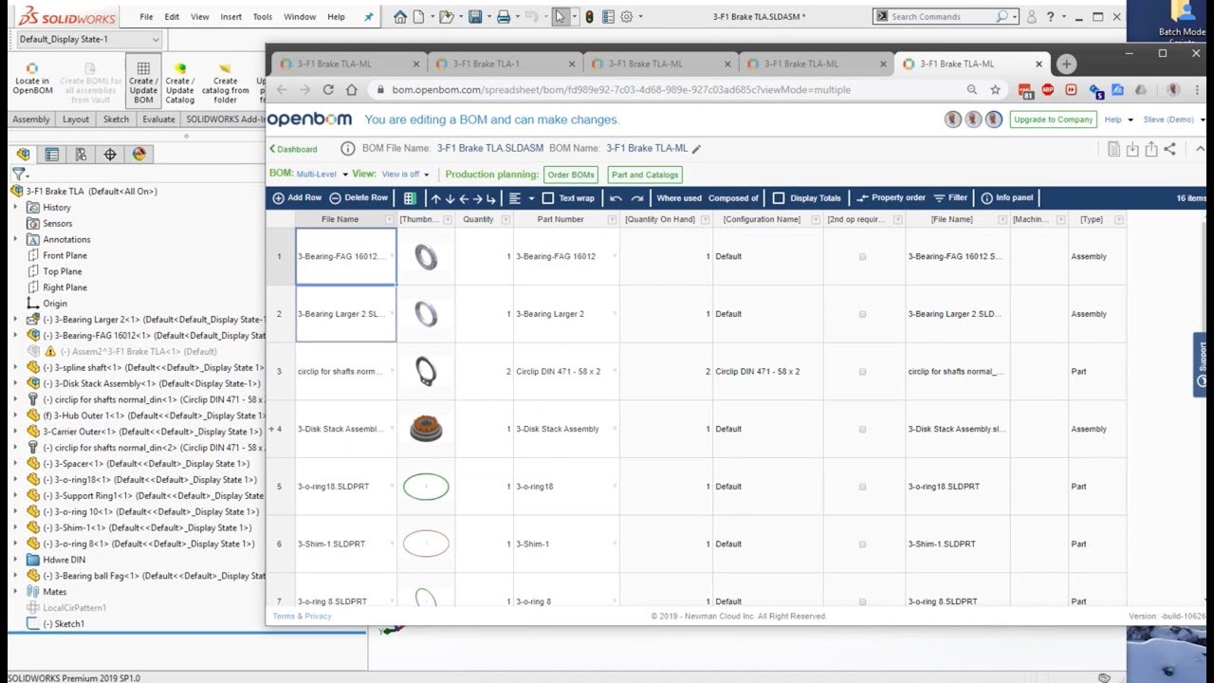Bookmark page with star icon
Screen dimensions: 1214x683
tap(995, 89)
